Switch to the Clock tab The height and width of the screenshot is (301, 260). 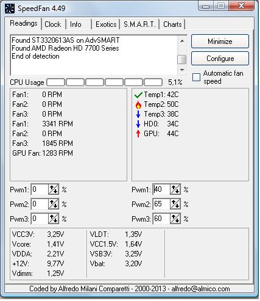53,24
